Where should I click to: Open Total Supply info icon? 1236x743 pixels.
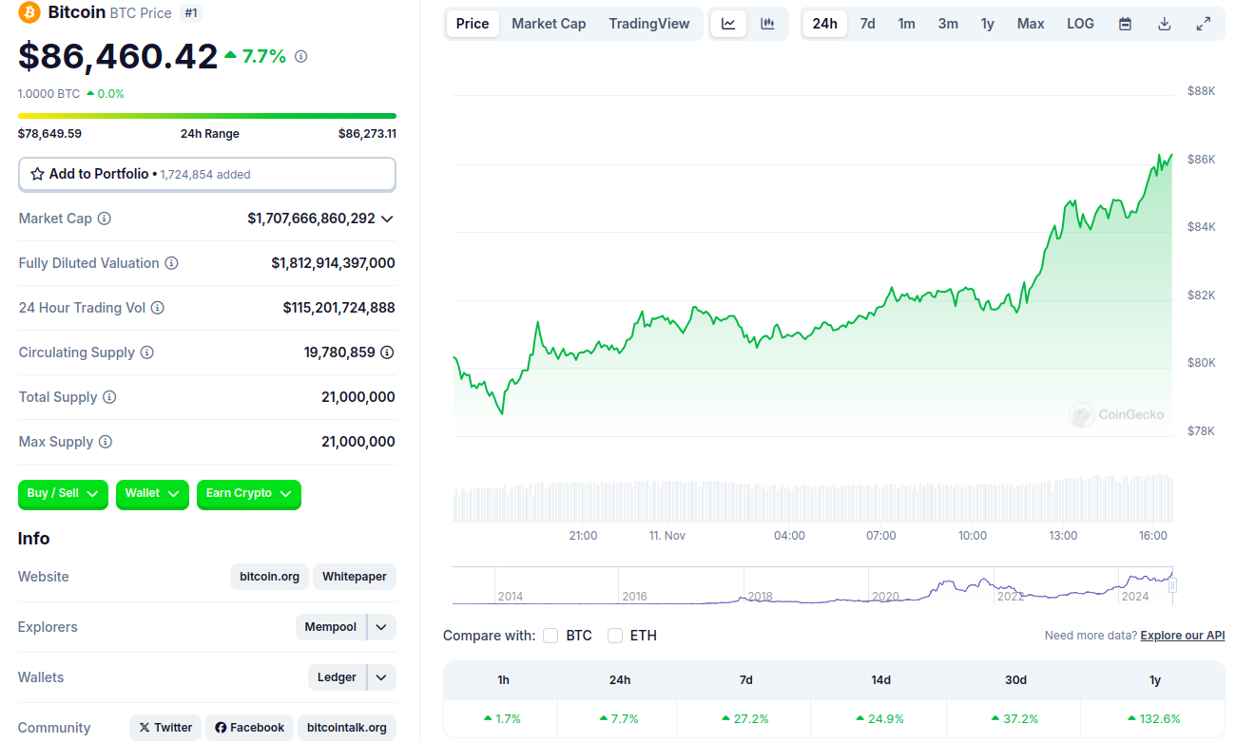109,397
